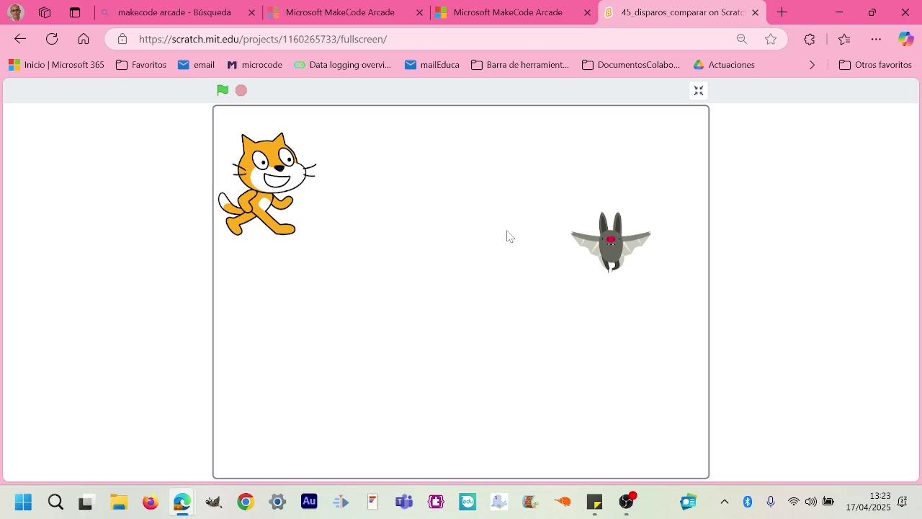Image resolution: width=922 pixels, height=519 pixels.
Task: Open the Favoritos bookmarks folder
Action: pyautogui.click(x=141, y=65)
